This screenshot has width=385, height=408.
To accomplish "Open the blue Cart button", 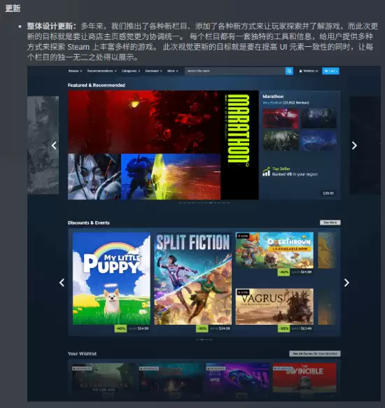I will click(x=330, y=71).
